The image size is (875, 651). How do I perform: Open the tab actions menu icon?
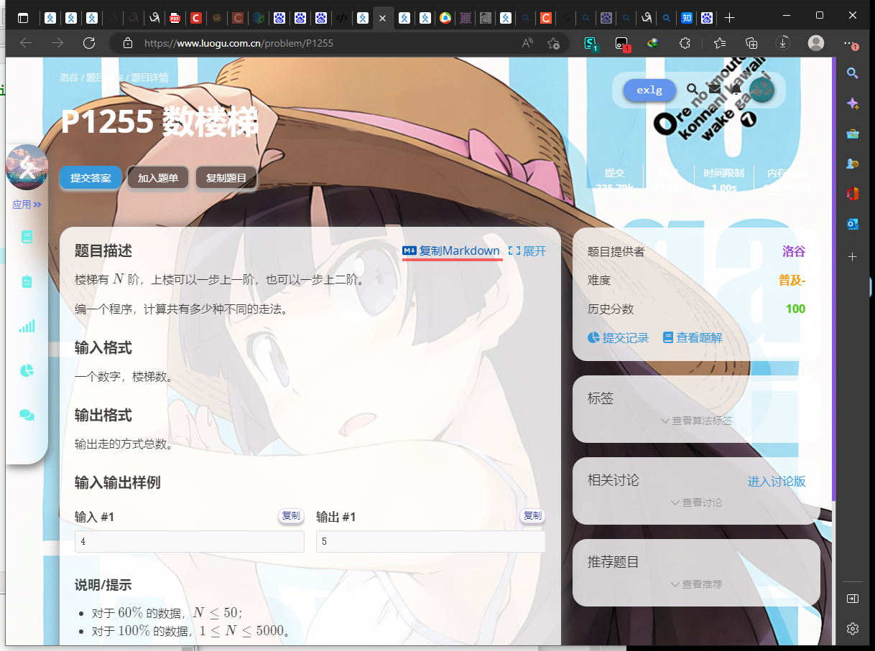click(x=23, y=17)
